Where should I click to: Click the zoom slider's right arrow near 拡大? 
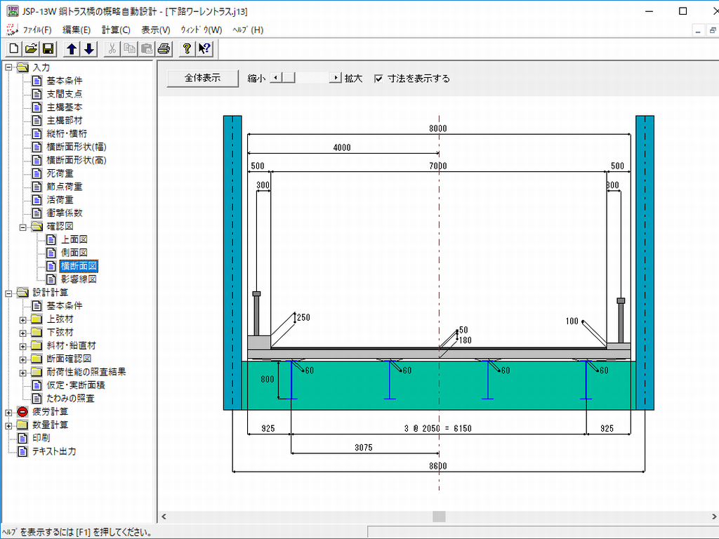coord(337,79)
